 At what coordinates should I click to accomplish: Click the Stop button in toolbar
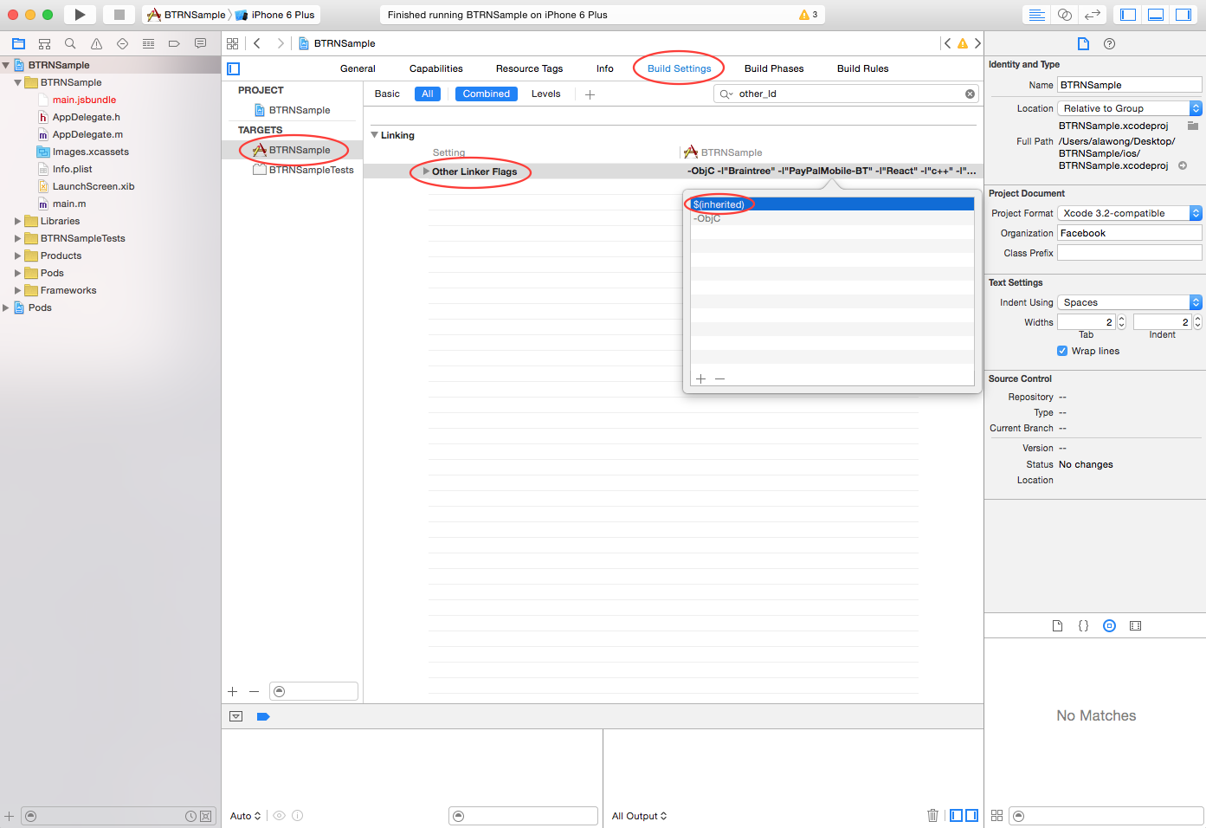point(119,15)
